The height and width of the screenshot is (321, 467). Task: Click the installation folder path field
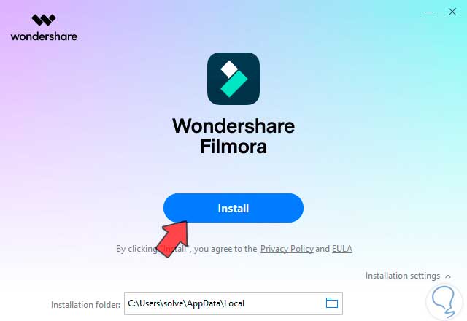point(233,303)
